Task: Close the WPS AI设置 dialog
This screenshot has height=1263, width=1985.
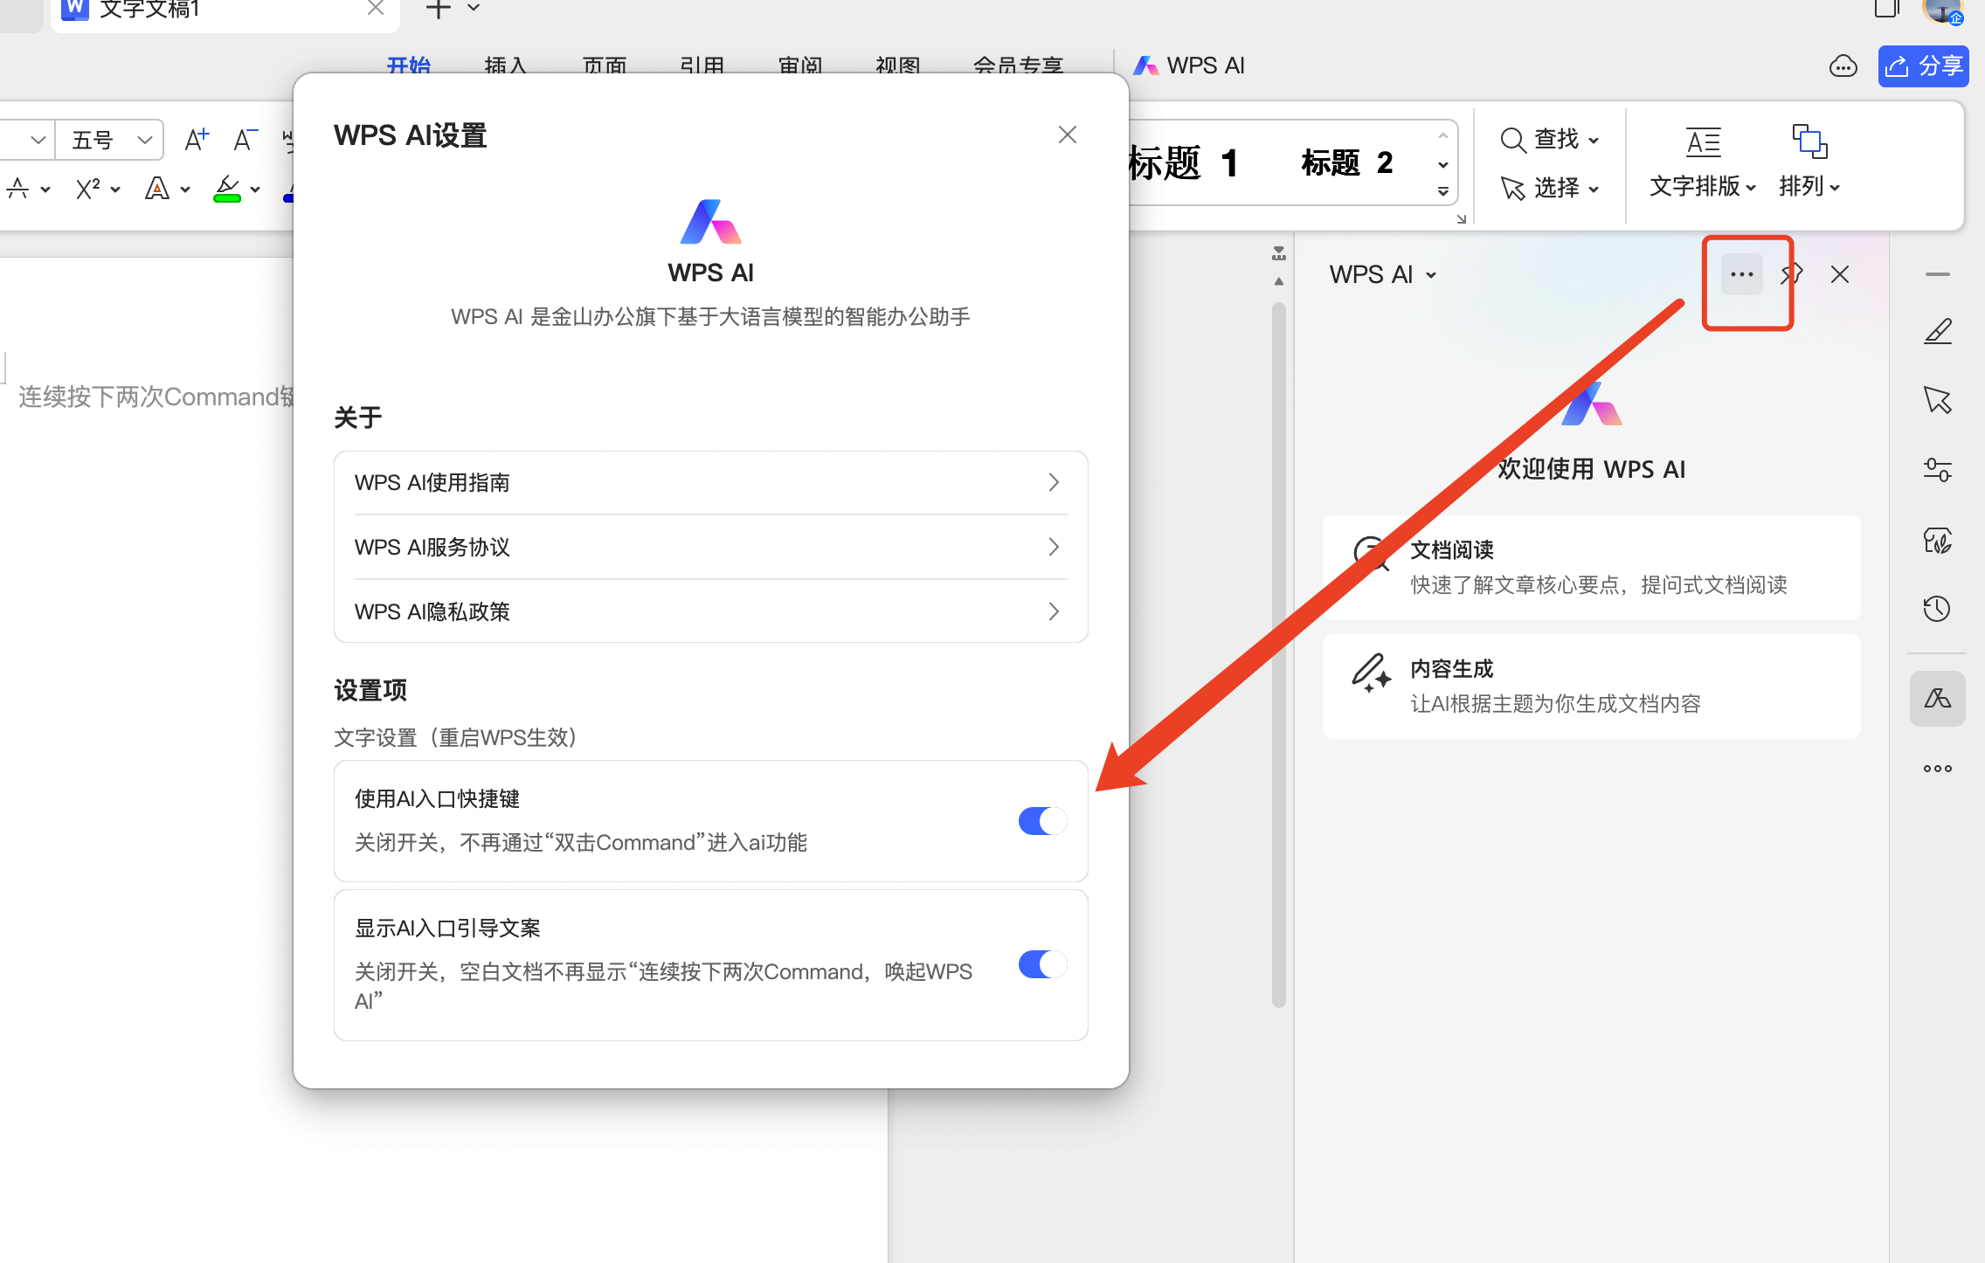Action: click(1067, 135)
